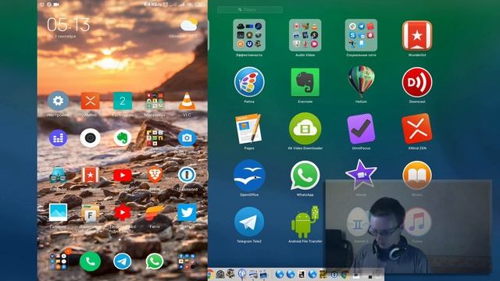Launch the file manager F icon on phone

[x=91, y=213]
